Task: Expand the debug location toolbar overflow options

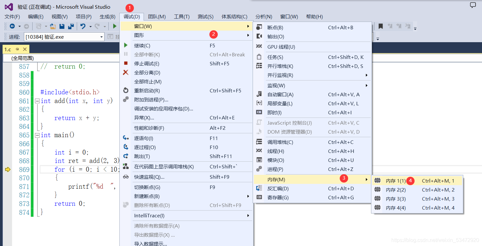Action: pyautogui.click(x=378, y=39)
